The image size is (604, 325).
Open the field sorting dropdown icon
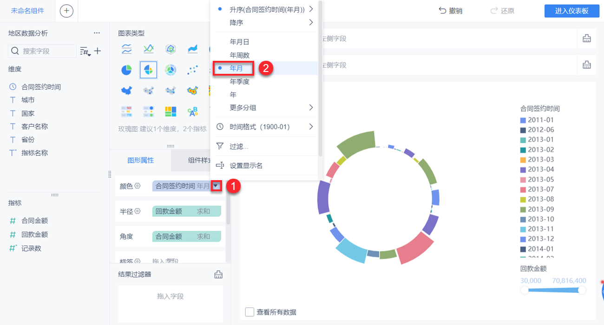pos(85,51)
